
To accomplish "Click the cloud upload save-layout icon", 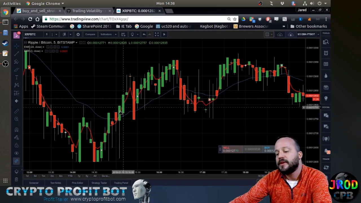I will tap(290, 34).
